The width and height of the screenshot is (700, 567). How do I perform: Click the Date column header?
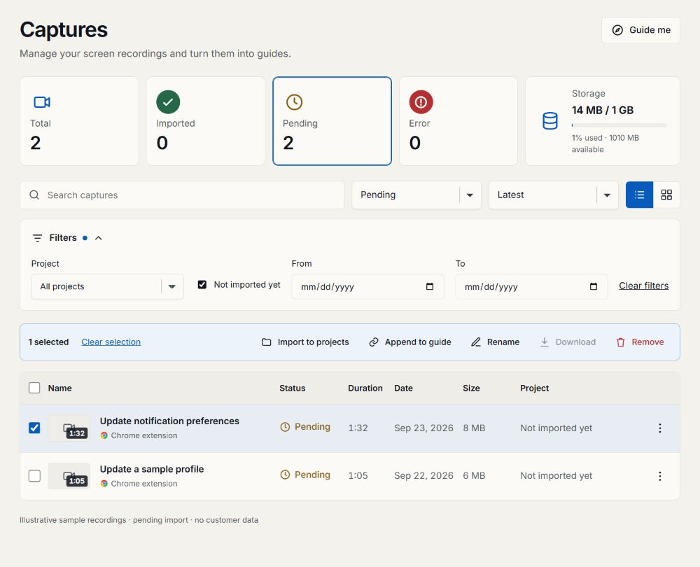coord(404,388)
